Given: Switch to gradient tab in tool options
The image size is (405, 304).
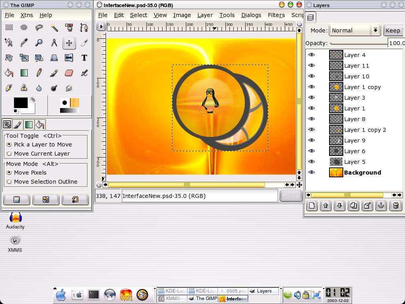Looking at the screenshot, I should click(28, 125).
